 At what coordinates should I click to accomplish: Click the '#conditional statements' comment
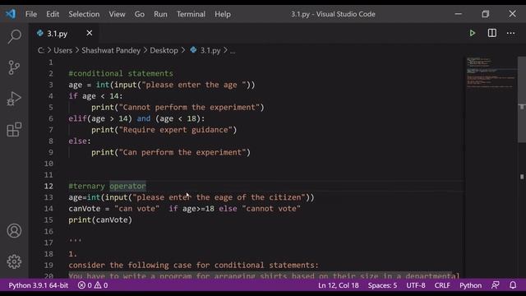pos(121,73)
